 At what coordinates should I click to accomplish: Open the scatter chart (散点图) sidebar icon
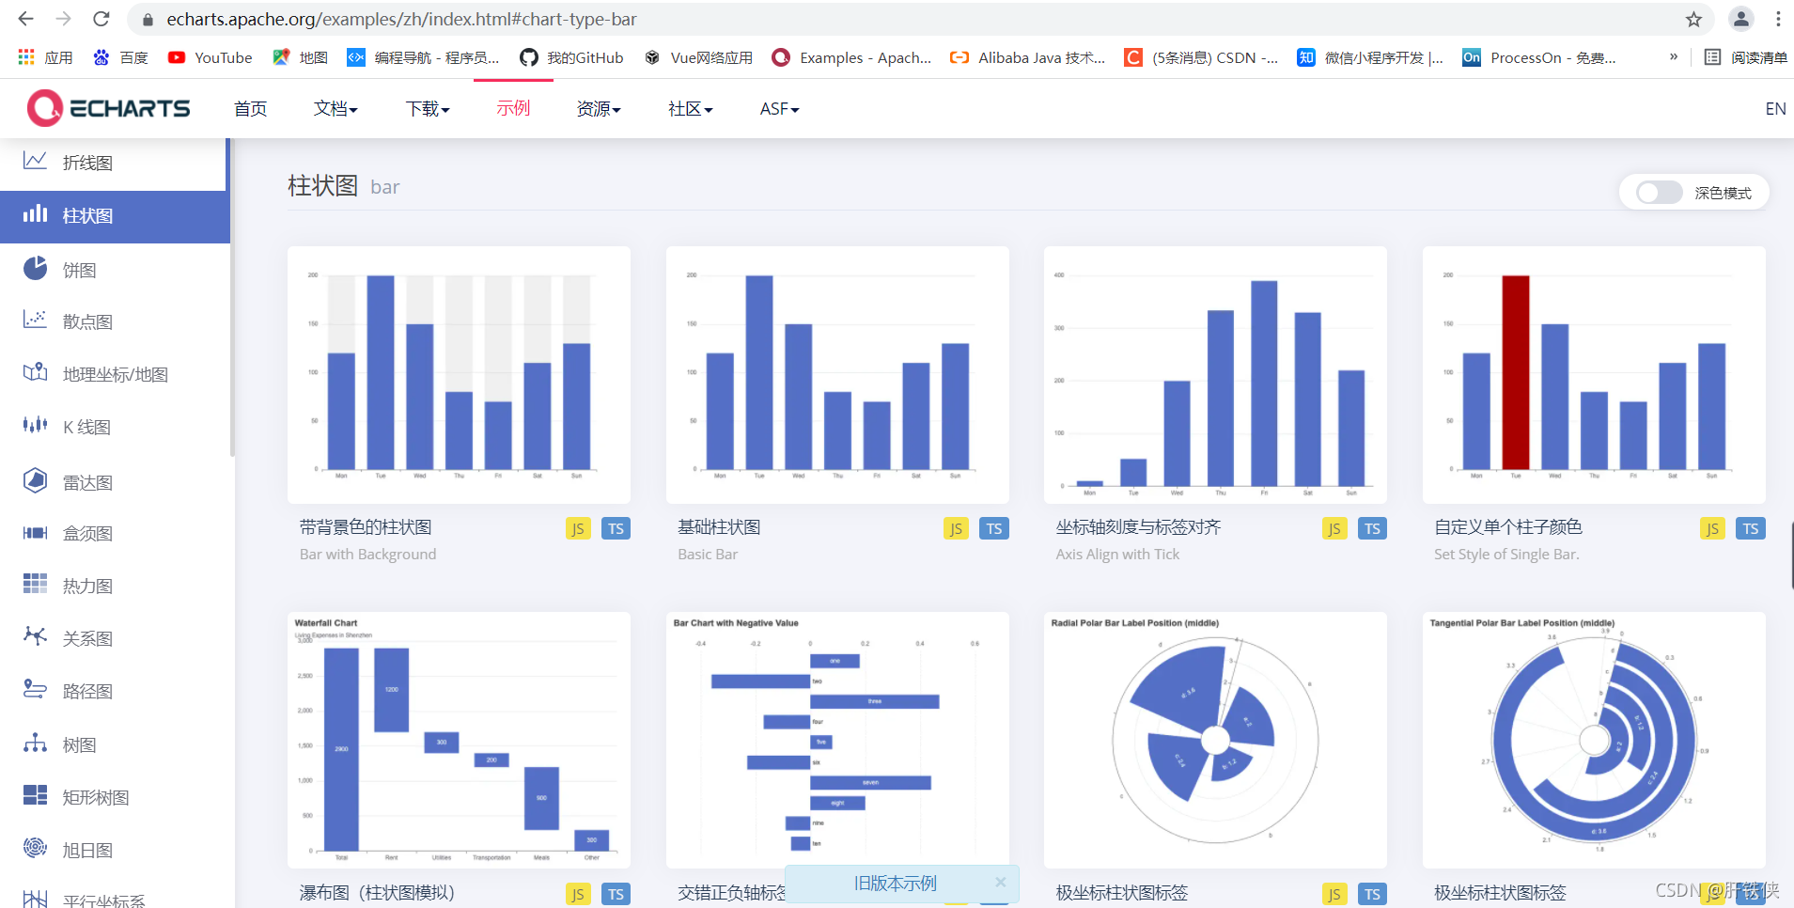35,320
